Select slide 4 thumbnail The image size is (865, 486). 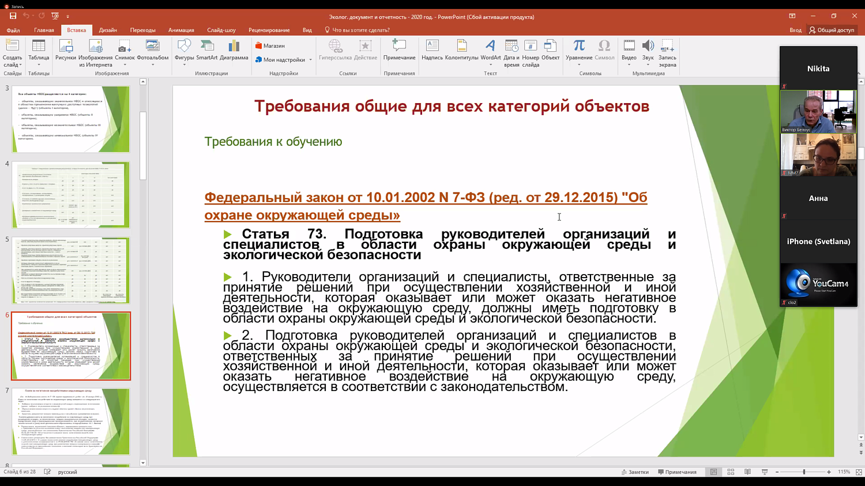[x=71, y=195]
